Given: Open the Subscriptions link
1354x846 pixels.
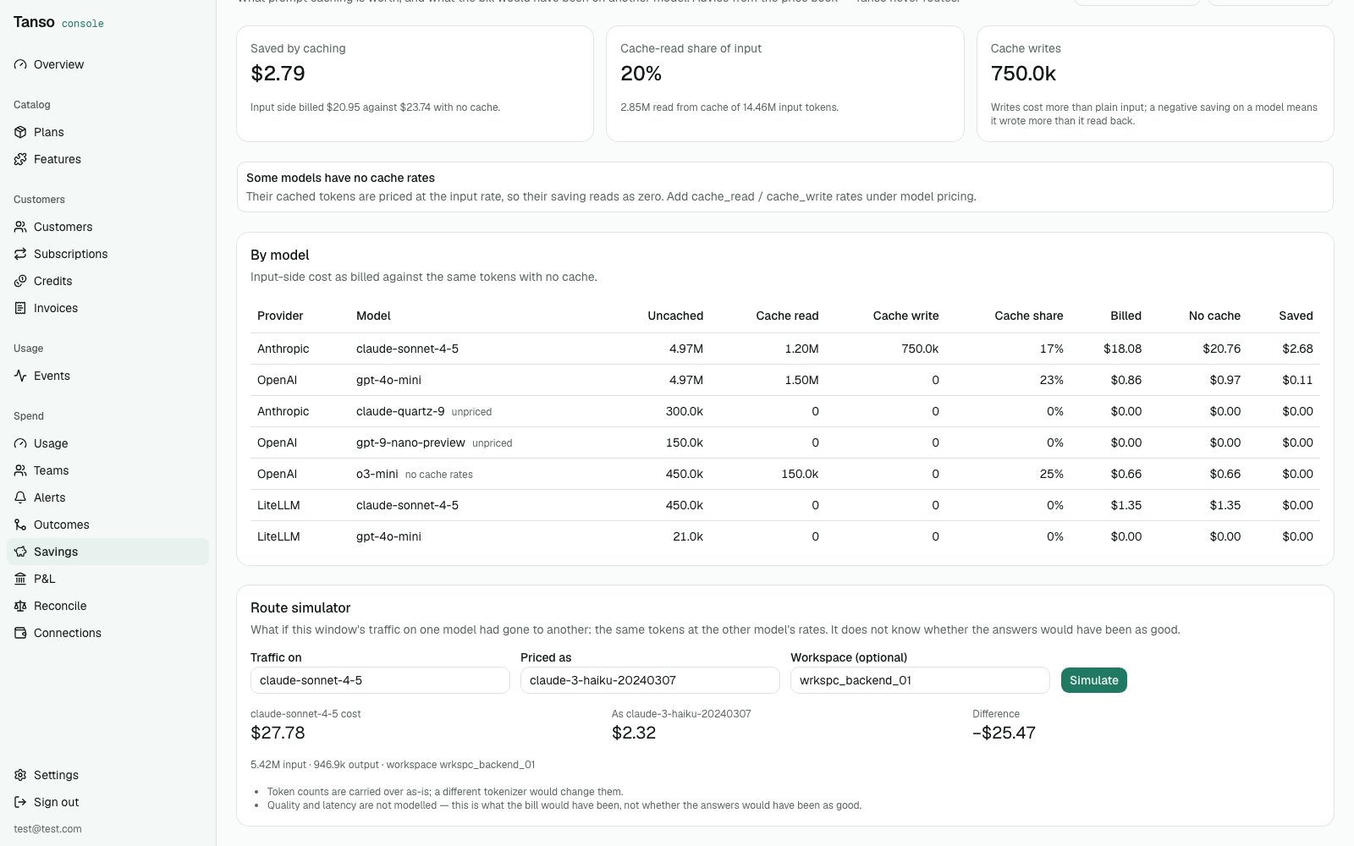Looking at the screenshot, I should [107, 254].
